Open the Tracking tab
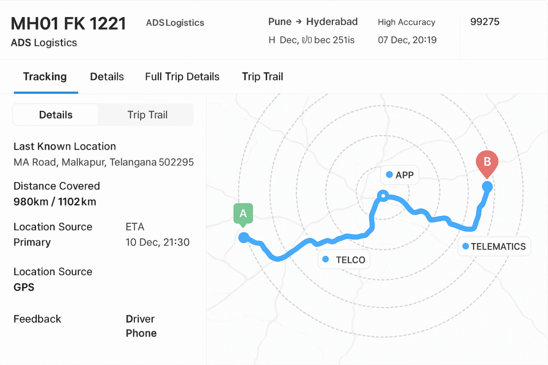The height and width of the screenshot is (365, 548). pyautogui.click(x=45, y=76)
